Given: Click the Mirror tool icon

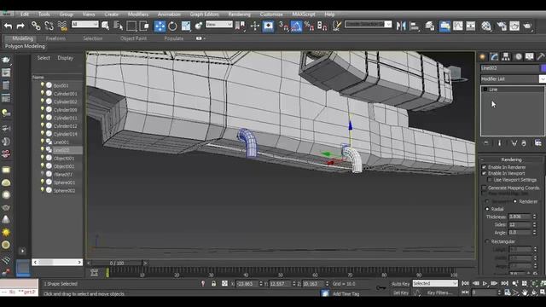Looking at the screenshot, I should [401, 26].
